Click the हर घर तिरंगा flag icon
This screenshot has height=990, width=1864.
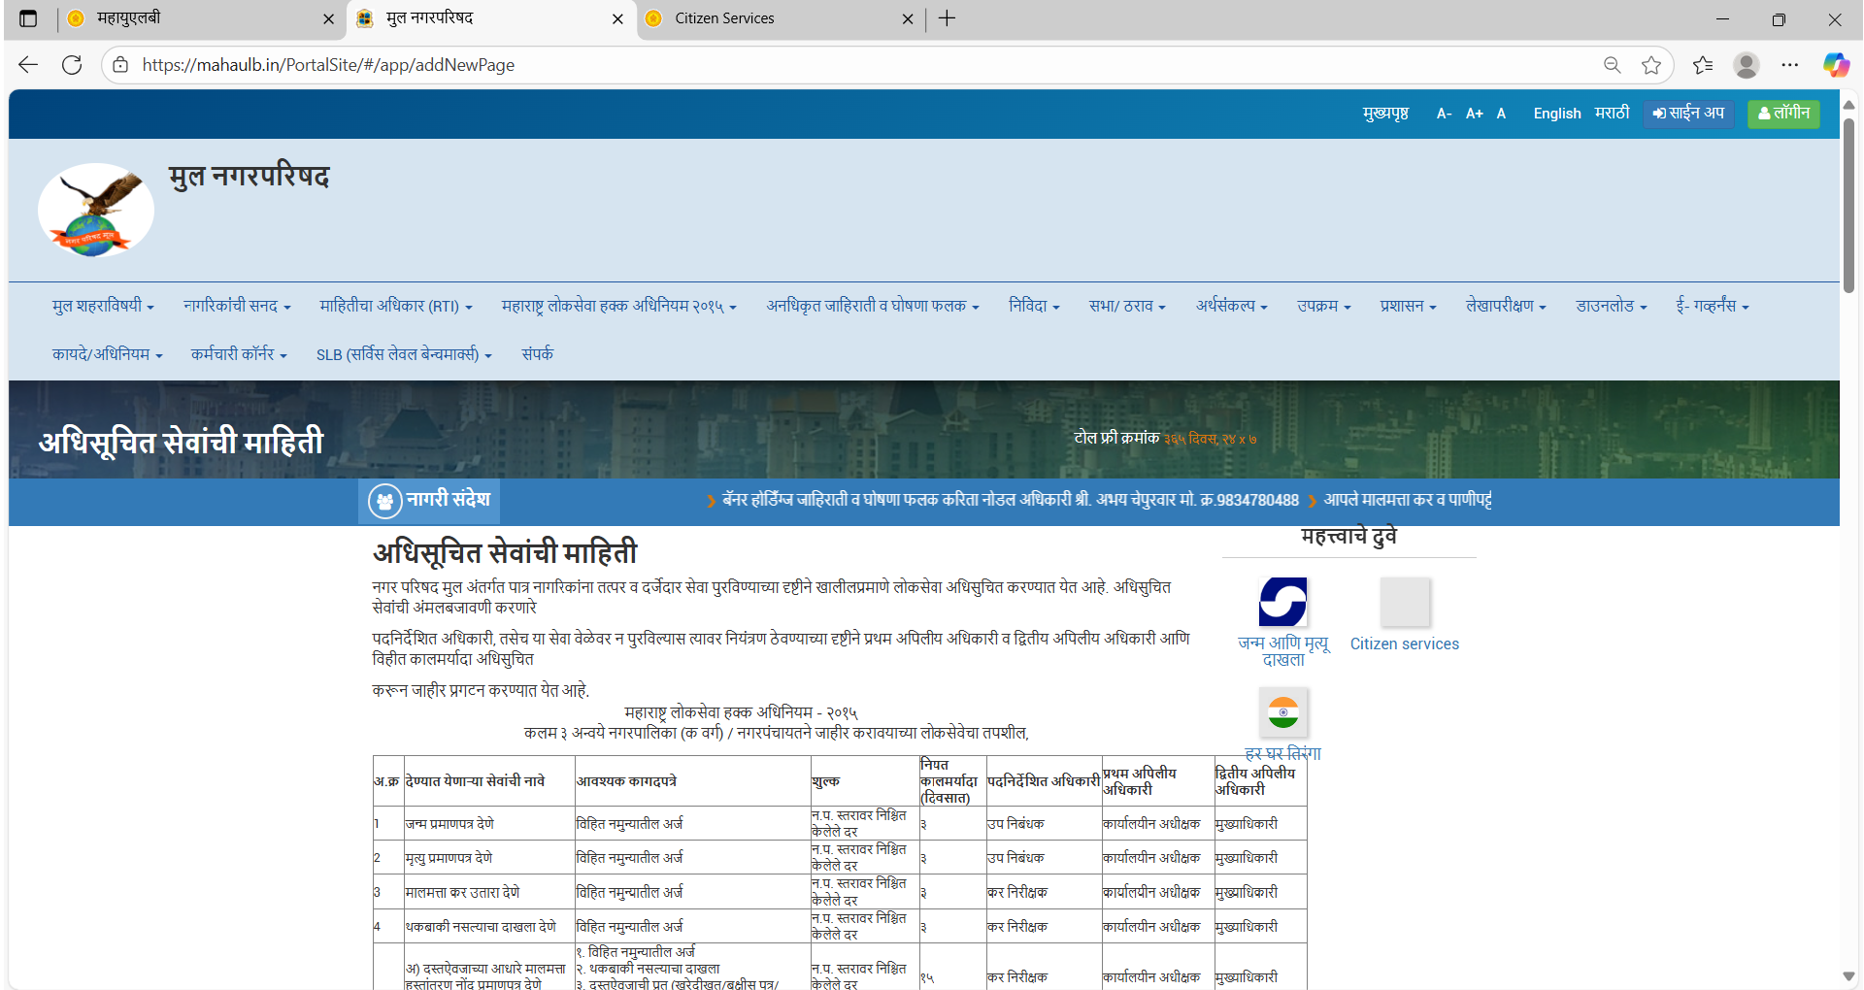tap(1282, 713)
